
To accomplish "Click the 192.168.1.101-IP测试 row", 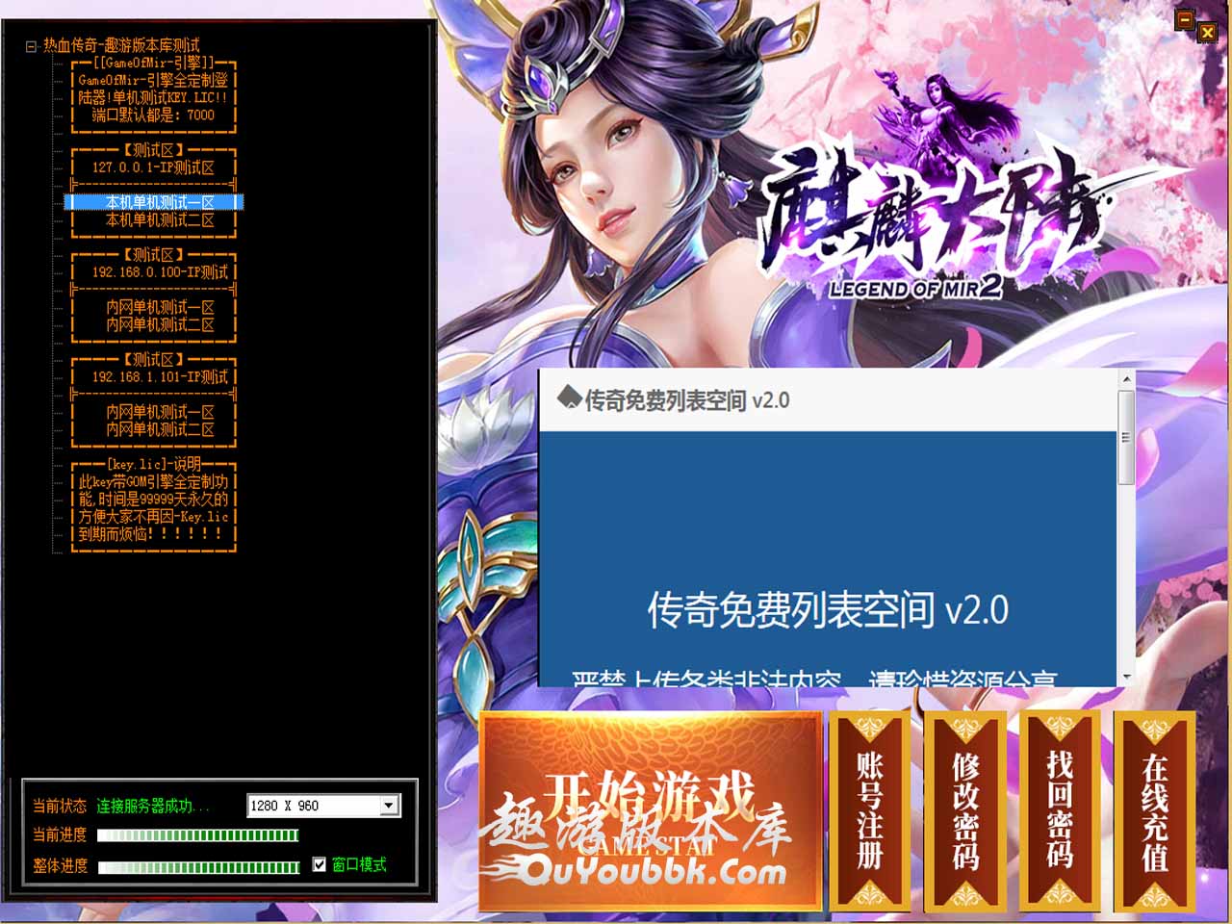I will click(154, 377).
